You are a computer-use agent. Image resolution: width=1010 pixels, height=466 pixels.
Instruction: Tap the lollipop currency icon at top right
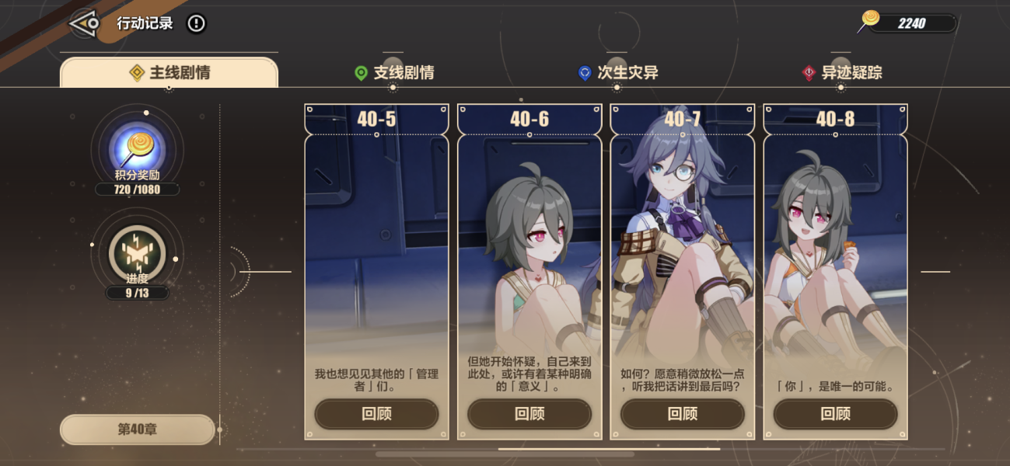pos(870,20)
